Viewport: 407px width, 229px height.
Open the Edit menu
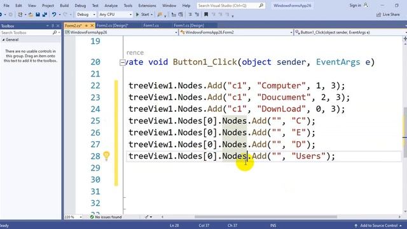pos(18,6)
